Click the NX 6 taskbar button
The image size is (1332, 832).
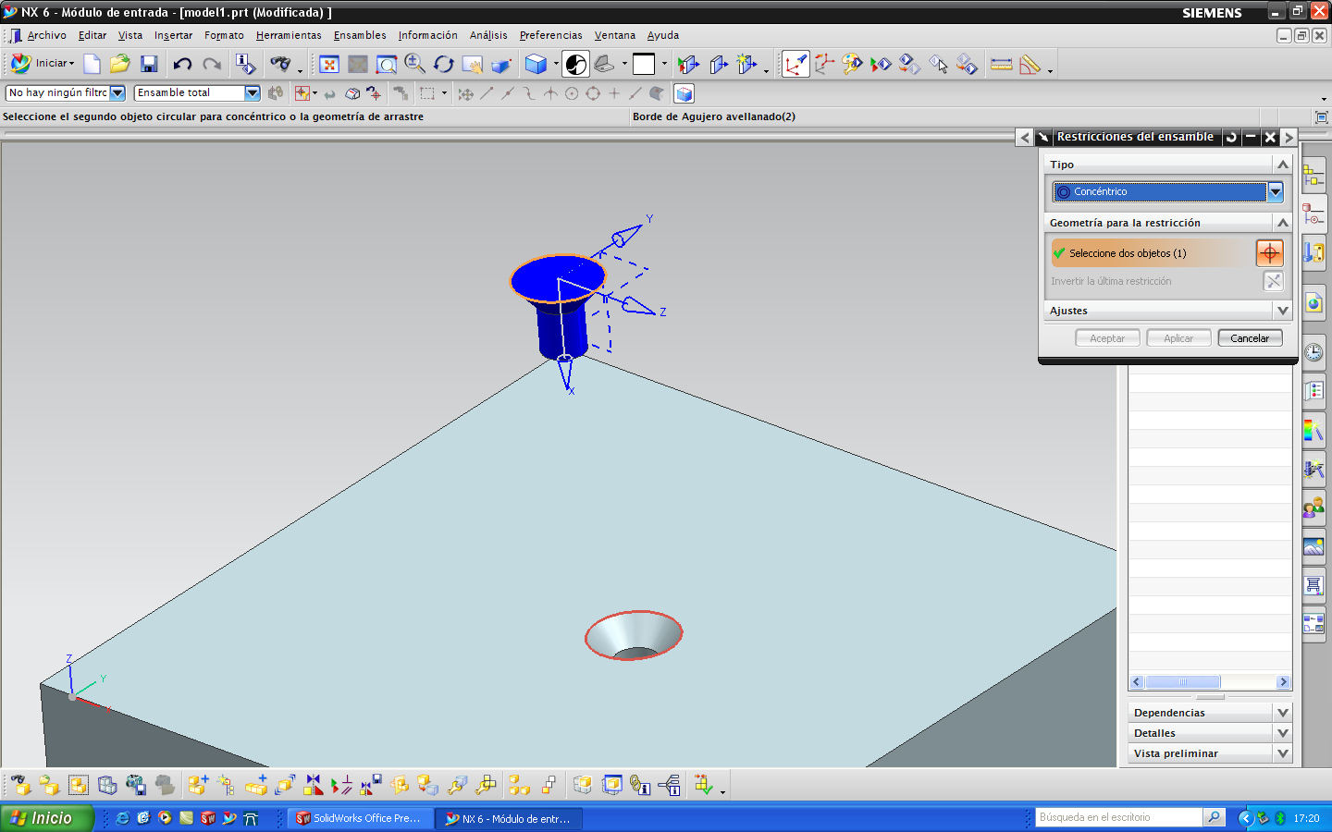tap(508, 818)
